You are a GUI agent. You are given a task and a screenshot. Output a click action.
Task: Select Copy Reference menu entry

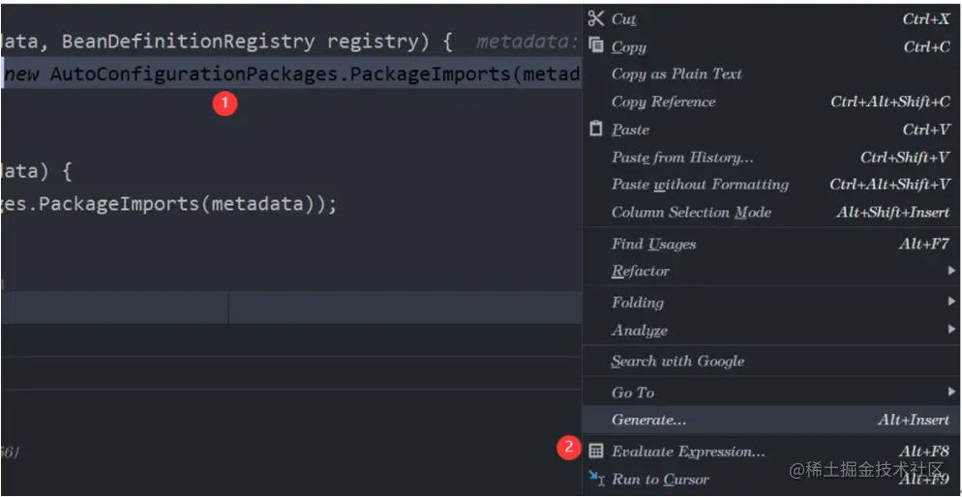tap(663, 102)
